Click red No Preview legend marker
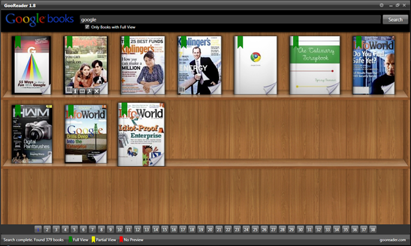This screenshot has height=246, width=411. pos(121,240)
